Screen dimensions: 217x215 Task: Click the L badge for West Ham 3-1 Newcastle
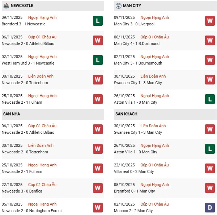point(98,60)
